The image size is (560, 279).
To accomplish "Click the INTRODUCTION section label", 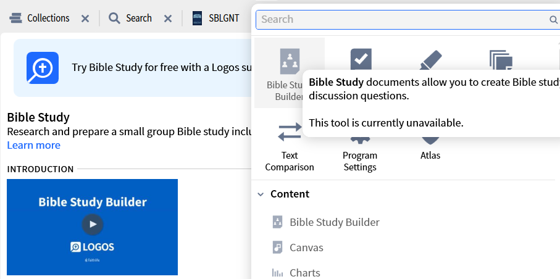I will 40,169.
